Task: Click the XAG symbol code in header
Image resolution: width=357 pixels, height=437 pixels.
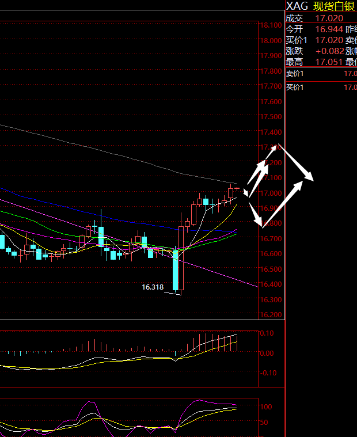Action: (x=297, y=6)
